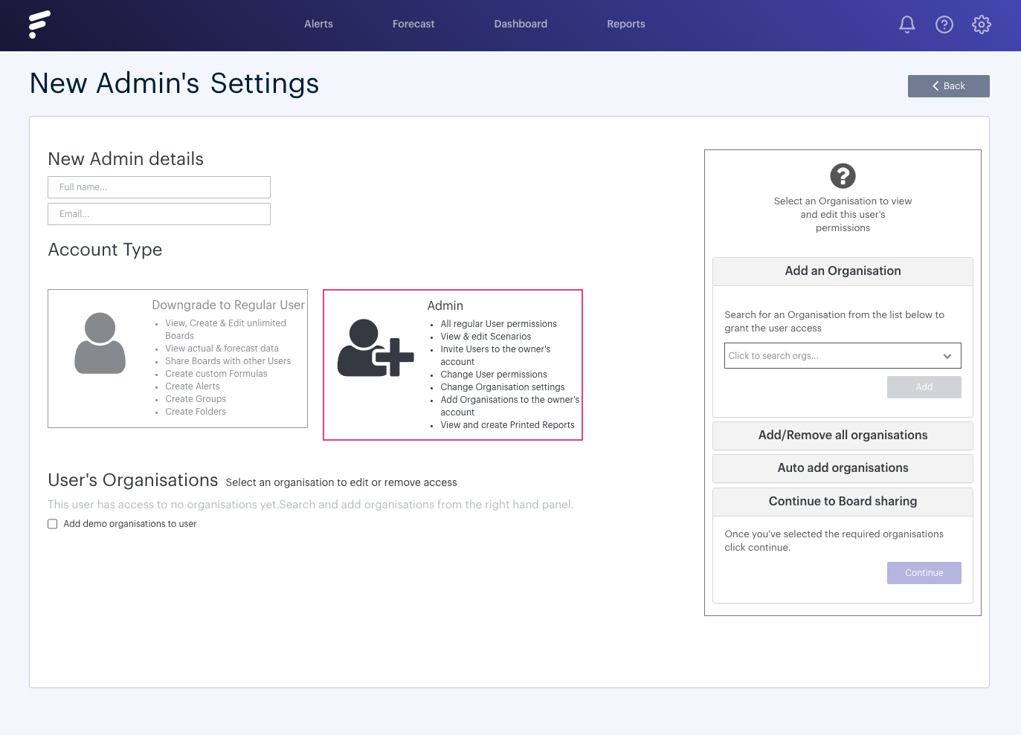The height and width of the screenshot is (735, 1021).
Task: Click 'Share Boards with other Users' item
Action: coord(228,361)
